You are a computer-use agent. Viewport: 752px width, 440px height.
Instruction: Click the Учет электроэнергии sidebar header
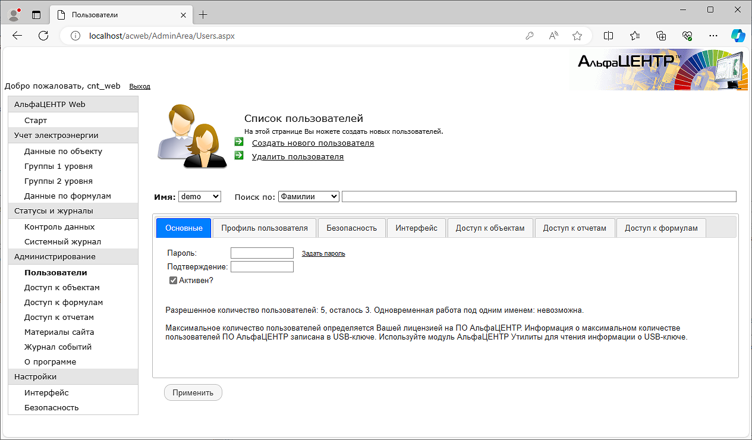click(x=73, y=135)
